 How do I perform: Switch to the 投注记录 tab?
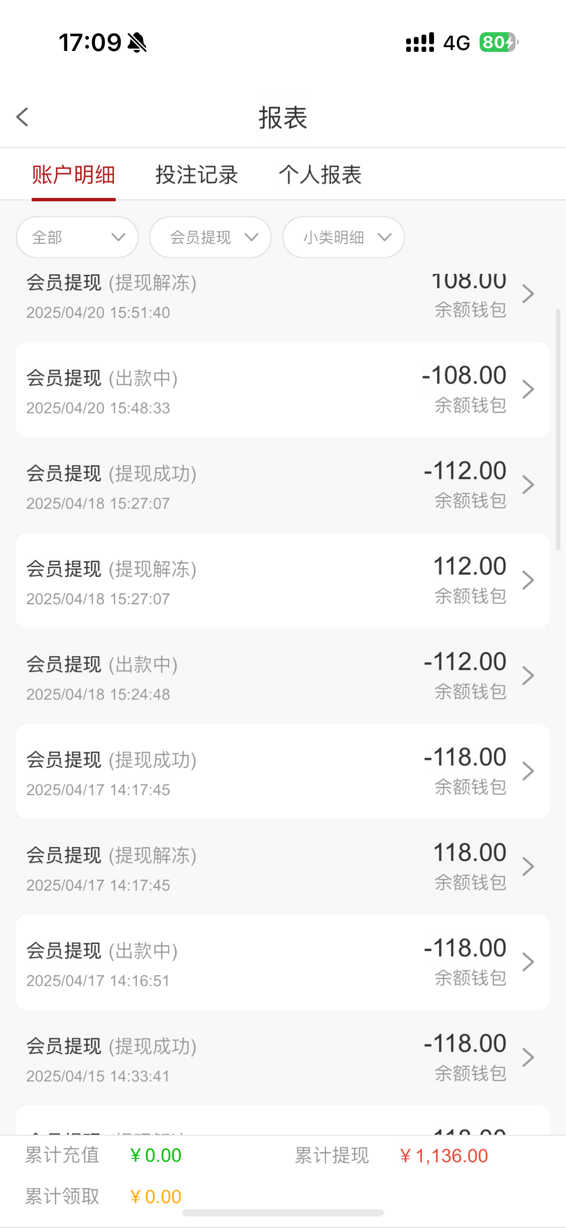pyautogui.click(x=197, y=174)
